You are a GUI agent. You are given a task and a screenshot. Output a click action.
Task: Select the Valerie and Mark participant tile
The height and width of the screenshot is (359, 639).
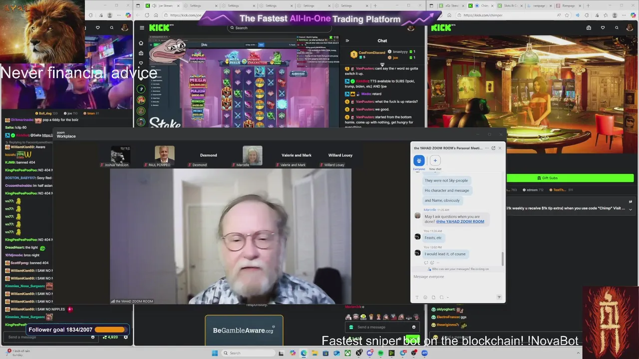point(296,156)
